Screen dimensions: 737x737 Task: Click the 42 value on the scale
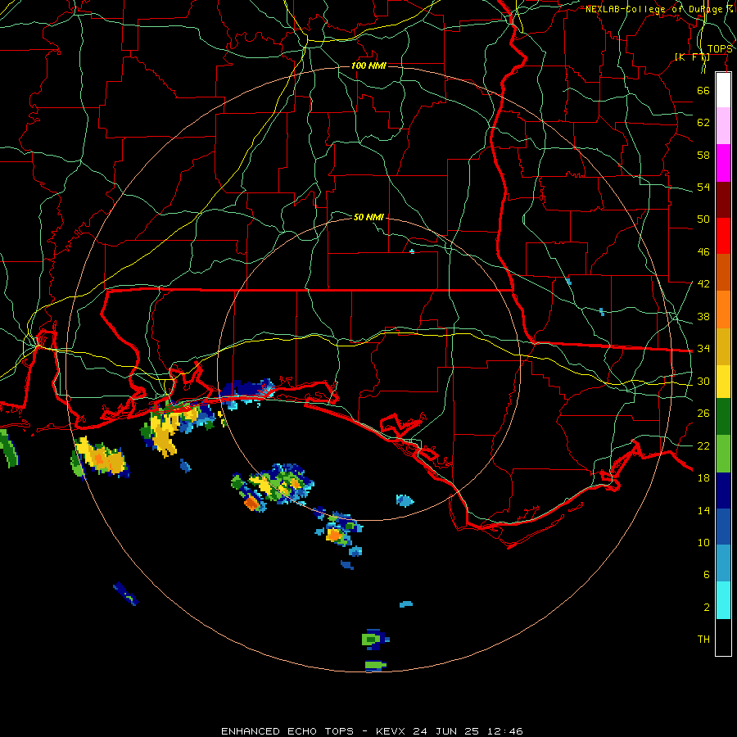click(703, 284)
